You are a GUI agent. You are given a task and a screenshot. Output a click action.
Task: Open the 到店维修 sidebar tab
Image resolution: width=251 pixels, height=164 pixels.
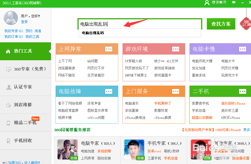coord(25,105)
